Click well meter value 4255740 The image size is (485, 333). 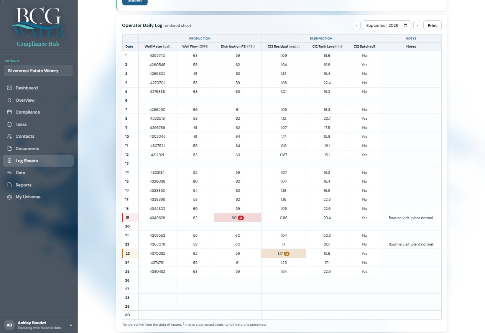[157, 56]
